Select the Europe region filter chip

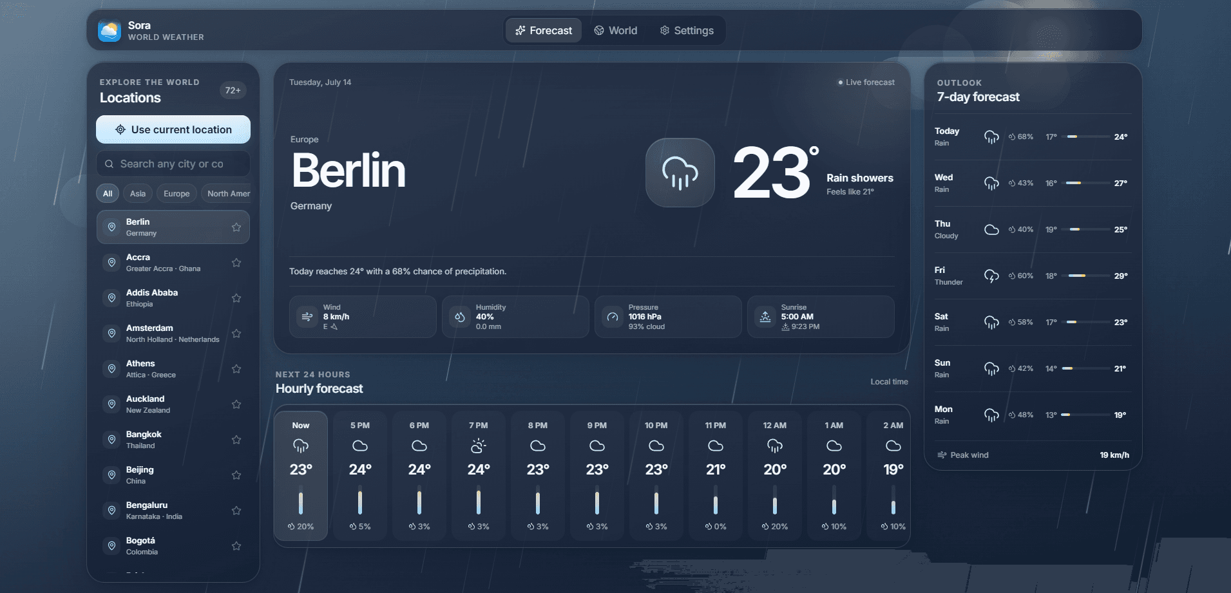point(177,193)
